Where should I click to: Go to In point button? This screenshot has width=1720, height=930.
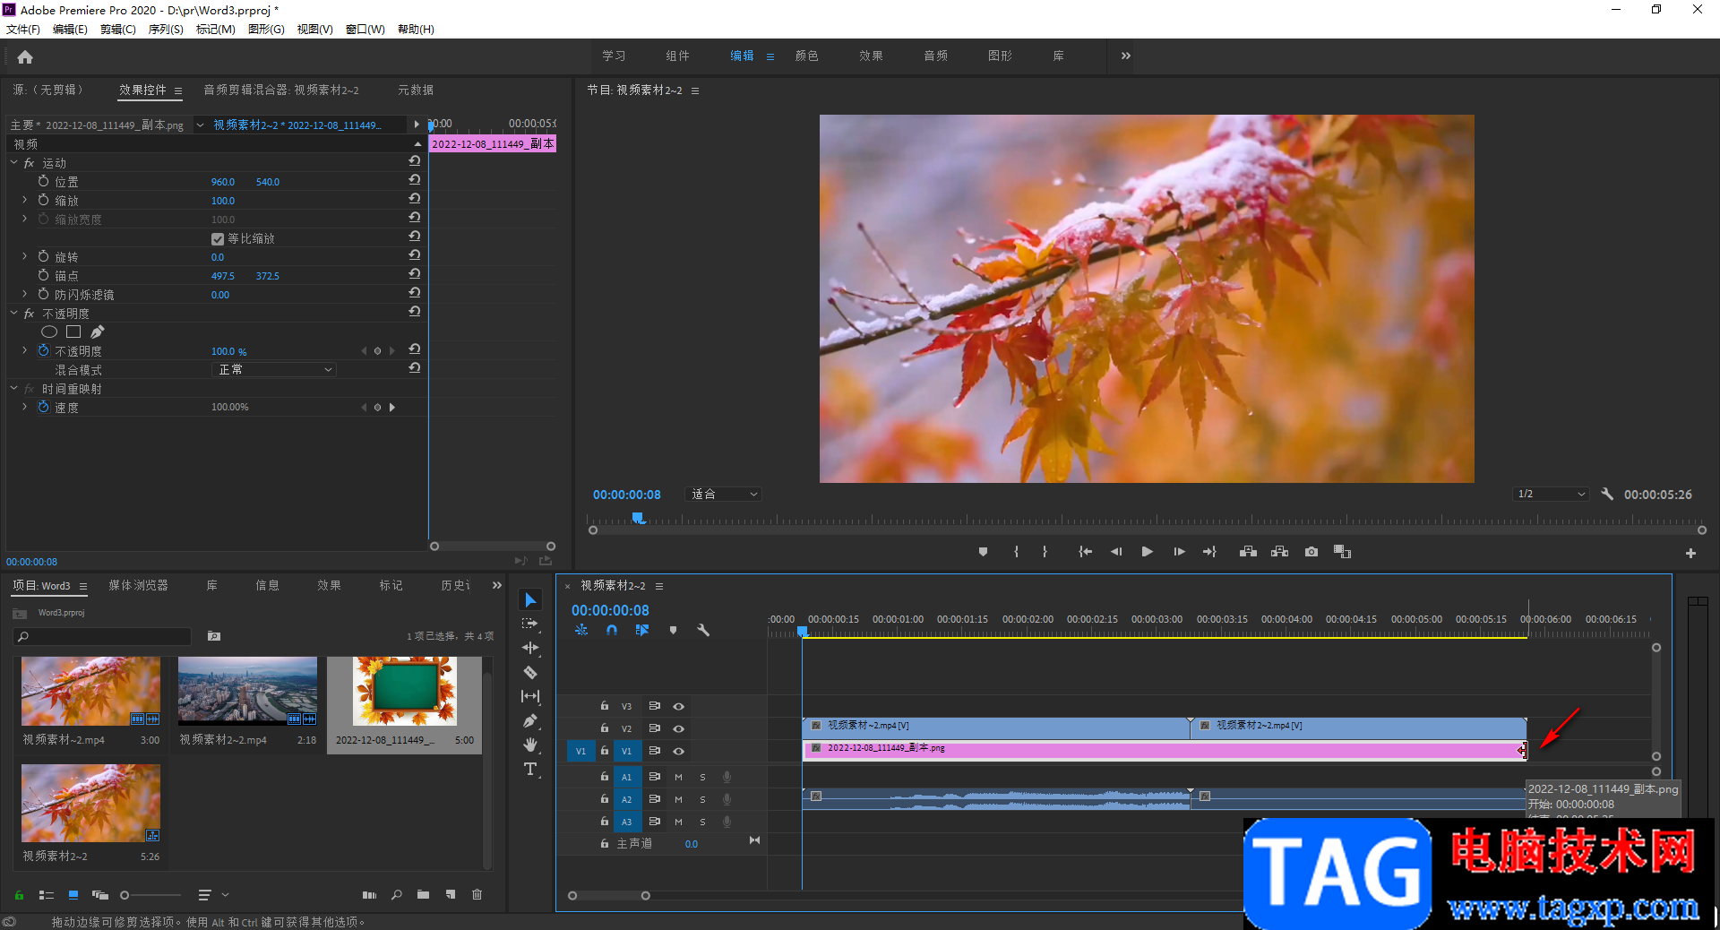(x=1085, y=552)
